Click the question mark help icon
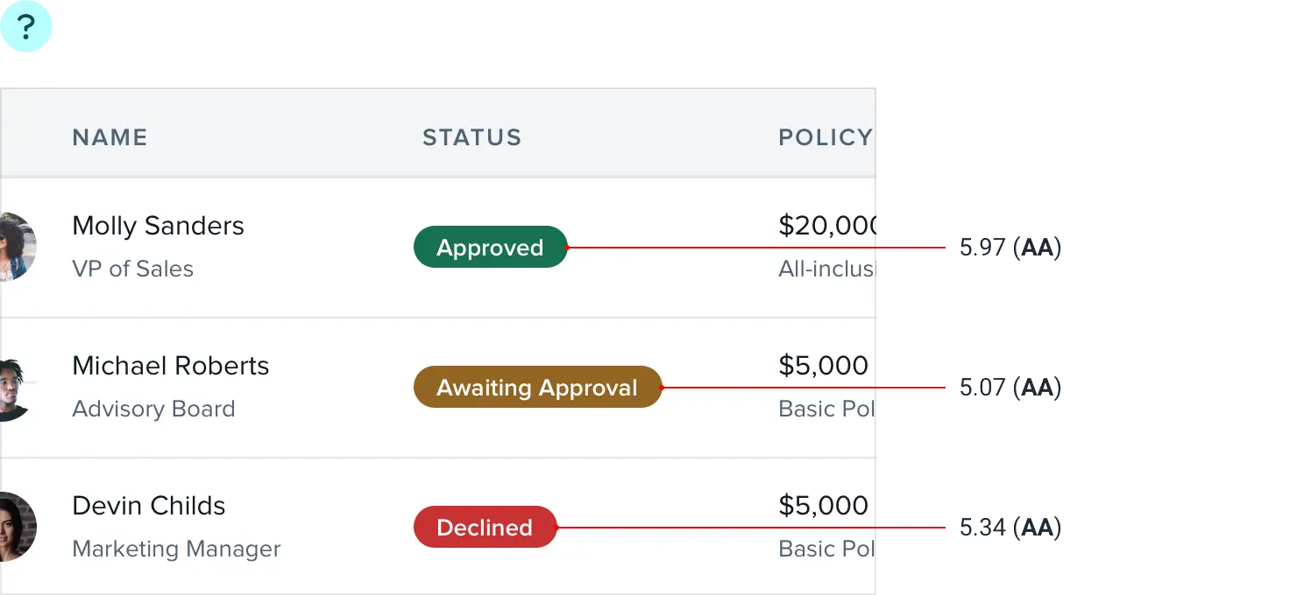Screen dimensions: 1297x595 [x=26, y=27]
